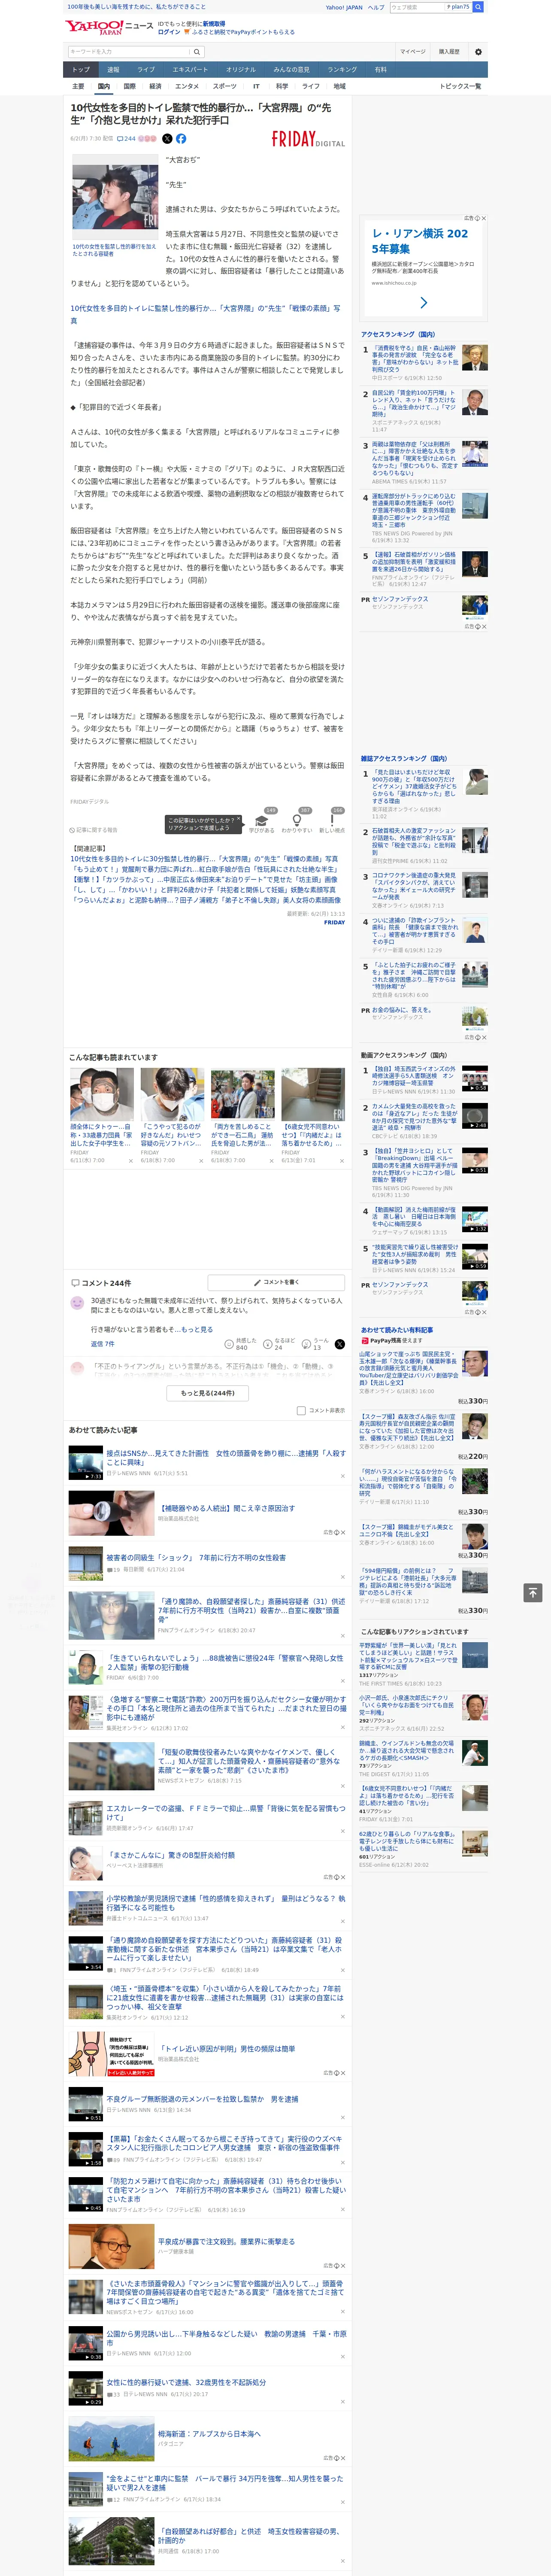Viewport: 551px width, 2576px height.
Task: Open the スポーツ category
Action: (225, 86)
